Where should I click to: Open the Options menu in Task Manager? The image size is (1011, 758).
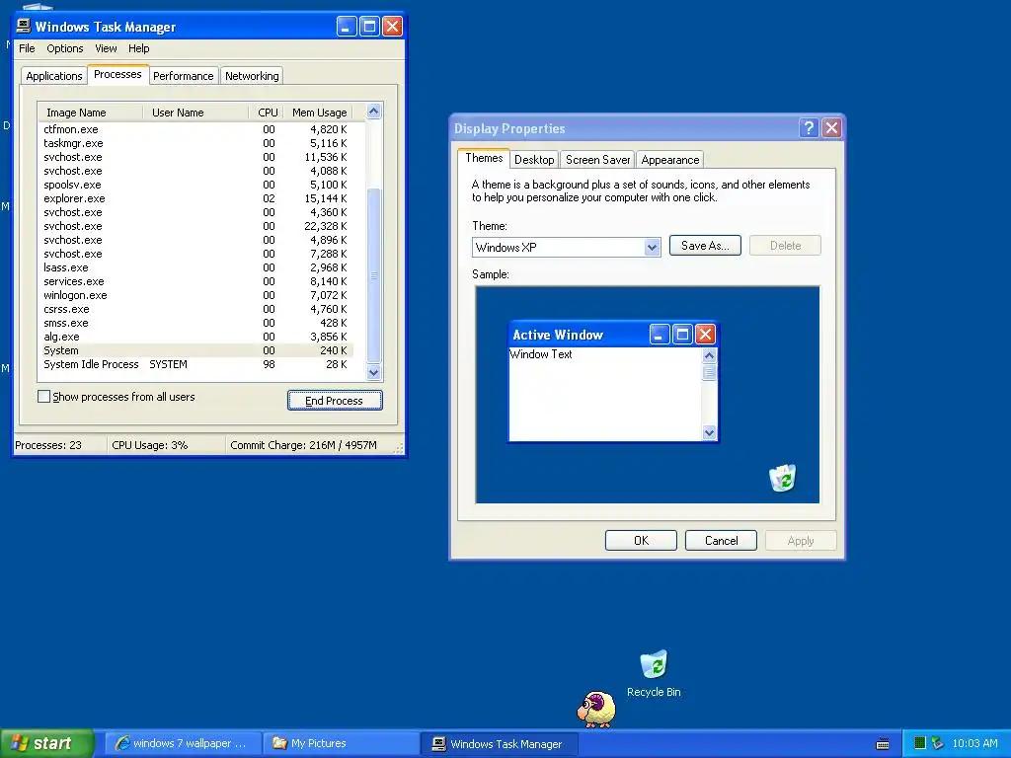[64, 48]
